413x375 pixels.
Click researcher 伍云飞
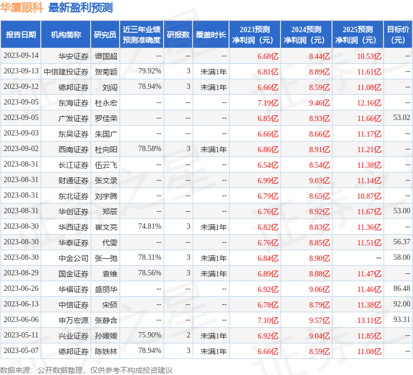pos(106,165)
